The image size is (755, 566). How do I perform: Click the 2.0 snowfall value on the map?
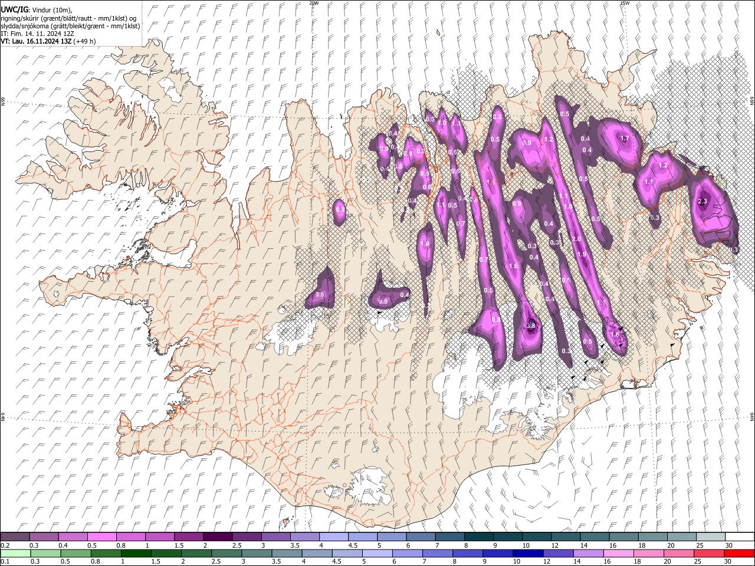point(576,239)
